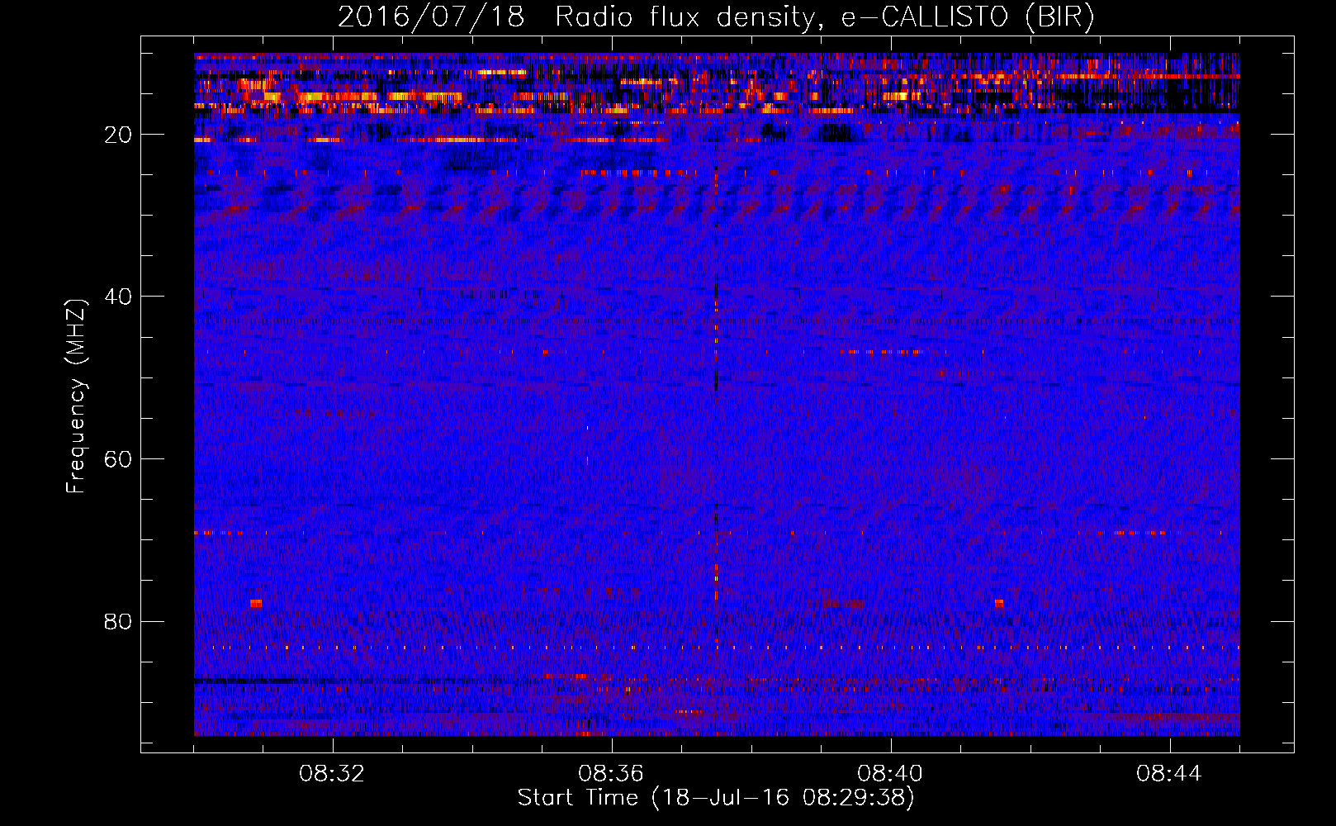Click the red burst marker near 08:31 at 78 MHz
Screen dimensions: 1336x826
[x=256, y=604]
